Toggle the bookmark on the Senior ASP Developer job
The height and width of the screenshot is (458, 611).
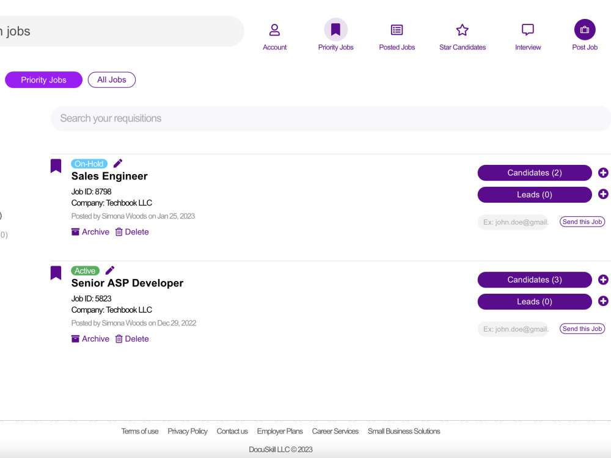[x=56, y=272]
